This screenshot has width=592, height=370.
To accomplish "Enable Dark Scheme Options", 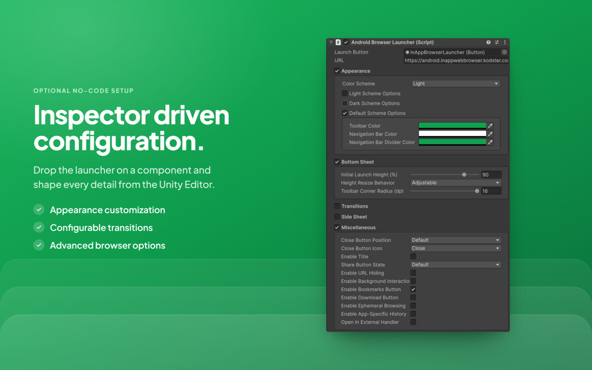I will coord(345,103).
